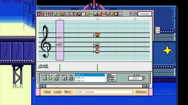Click the arrangement list scrollbar
Viewport: 188px width, 105px height.
click(106, 78)
